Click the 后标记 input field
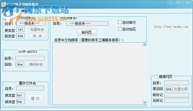 pos(176,100)
